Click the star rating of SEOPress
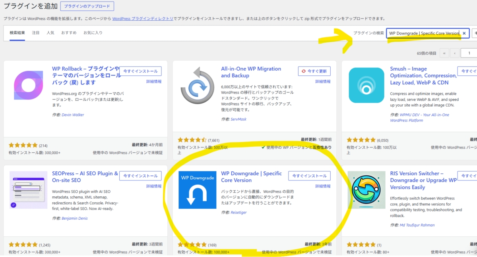The height and width of the screenshot is (257, 477). point(23,244)
